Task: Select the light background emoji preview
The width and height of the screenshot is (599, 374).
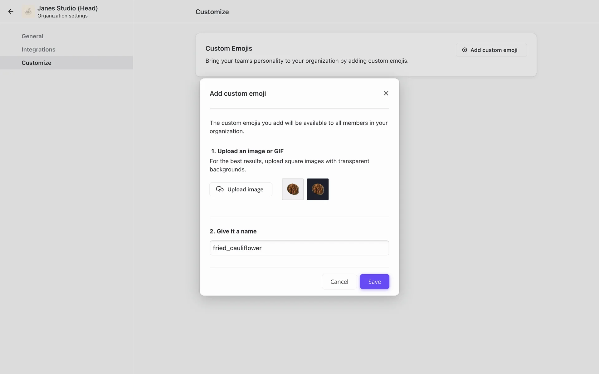Action: coord(293,189)
